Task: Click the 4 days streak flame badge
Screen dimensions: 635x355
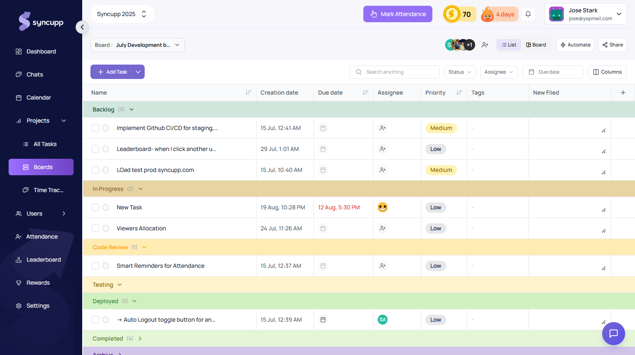Action: pos(499,14)
